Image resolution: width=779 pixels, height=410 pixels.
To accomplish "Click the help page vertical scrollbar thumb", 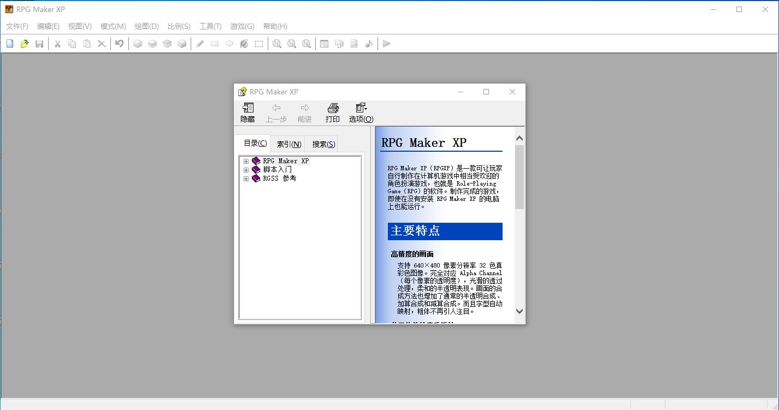I will coord(520,177).
